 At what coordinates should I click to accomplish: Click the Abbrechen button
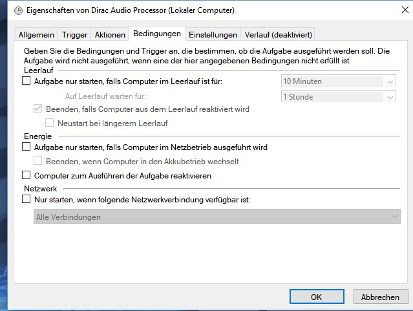click(380, 297)
